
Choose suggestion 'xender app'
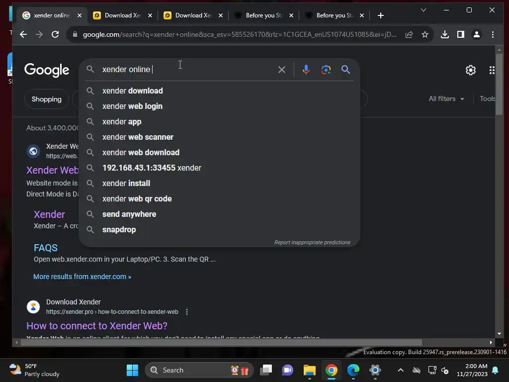[219, 122]
